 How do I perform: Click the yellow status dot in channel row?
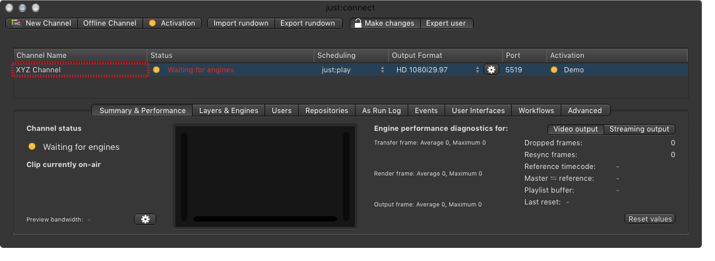(156, 70)
